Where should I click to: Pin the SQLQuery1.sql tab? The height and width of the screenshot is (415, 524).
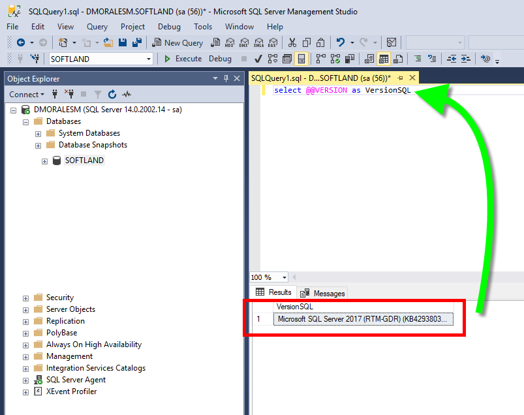(400, 78)
